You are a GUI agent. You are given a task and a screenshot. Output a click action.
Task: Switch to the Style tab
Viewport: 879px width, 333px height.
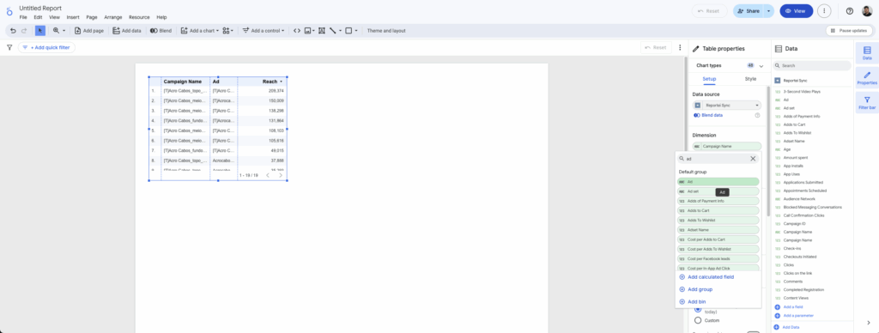tap(750, 79)
